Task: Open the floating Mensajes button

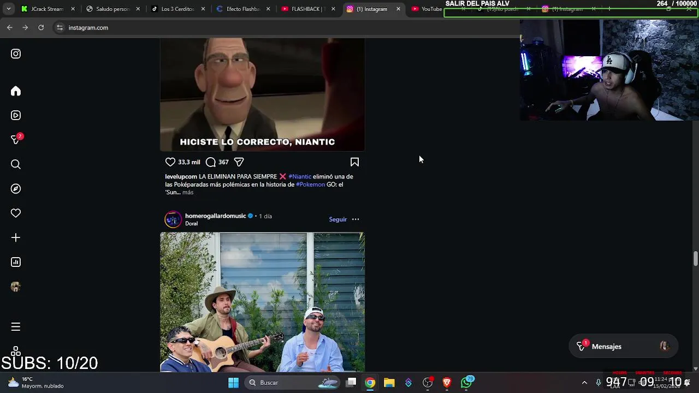Action: pyautogui.click(x=623, y=347)
